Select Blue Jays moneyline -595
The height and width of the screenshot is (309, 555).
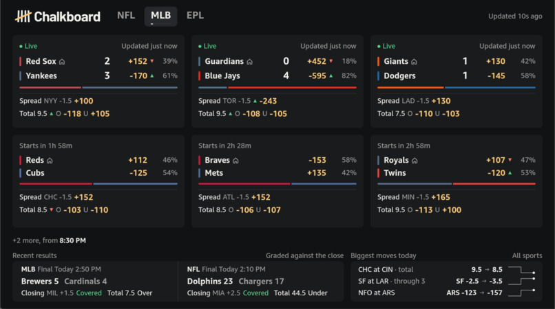pos(317,76)
